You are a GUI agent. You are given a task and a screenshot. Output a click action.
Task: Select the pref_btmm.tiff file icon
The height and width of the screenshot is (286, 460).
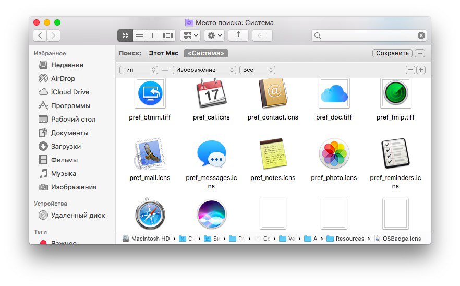point(150,93)
